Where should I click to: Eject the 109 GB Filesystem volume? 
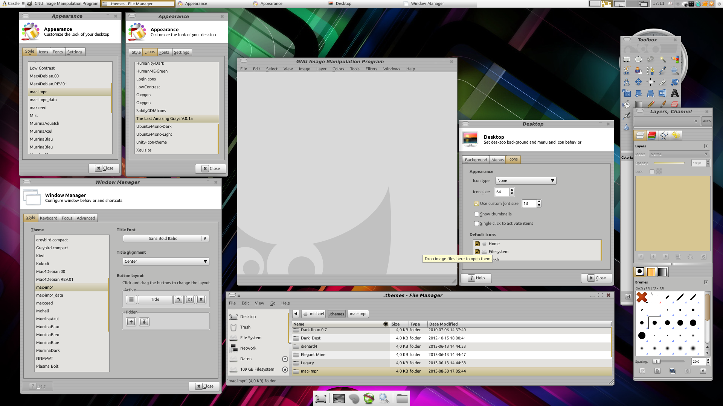click(x=285, y=370)
